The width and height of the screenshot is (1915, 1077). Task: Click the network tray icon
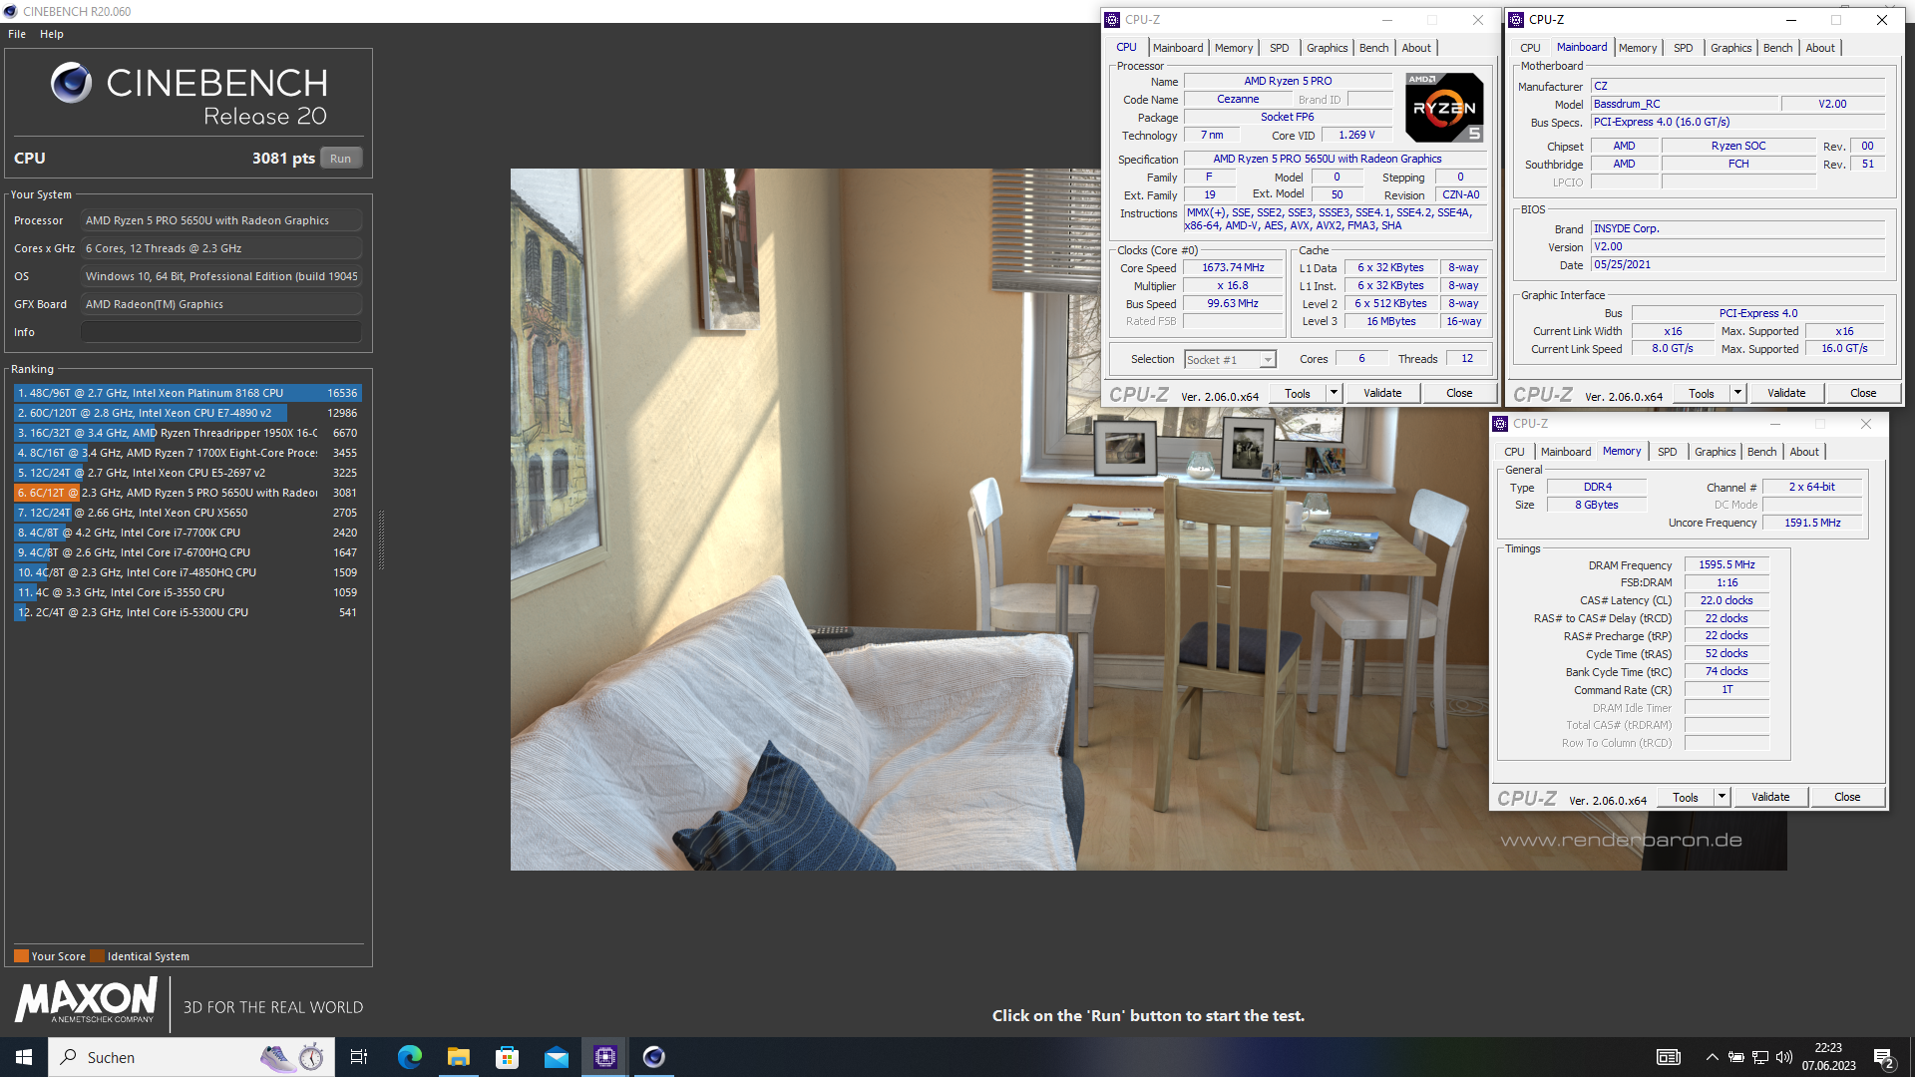pyautogui.click(x=1760, y=1057)
